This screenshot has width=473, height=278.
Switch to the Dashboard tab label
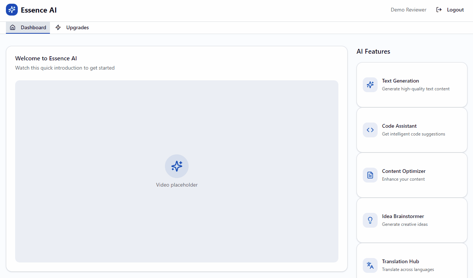[x=33, y=27]
